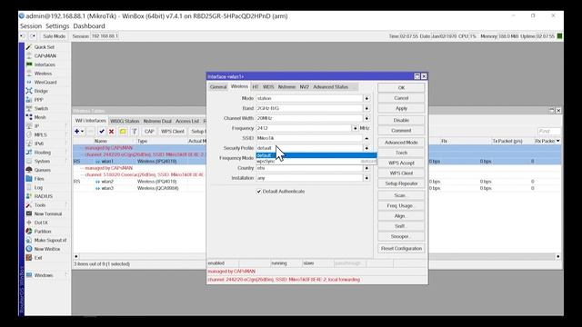This screenshot has height=327, width=582.
Task: Click CAP toolbar button
Action: (x=149, y=131)
